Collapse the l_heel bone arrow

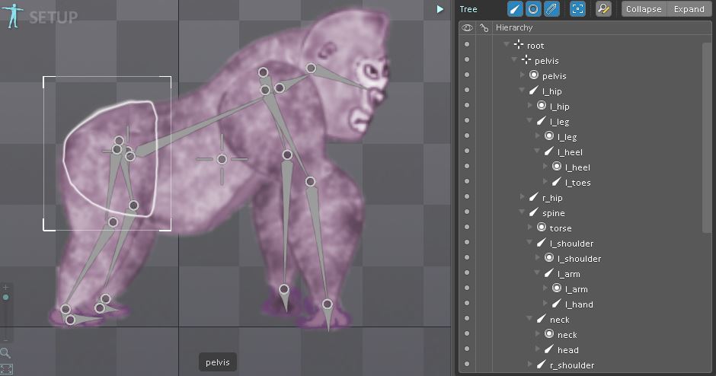coord(537,151)
